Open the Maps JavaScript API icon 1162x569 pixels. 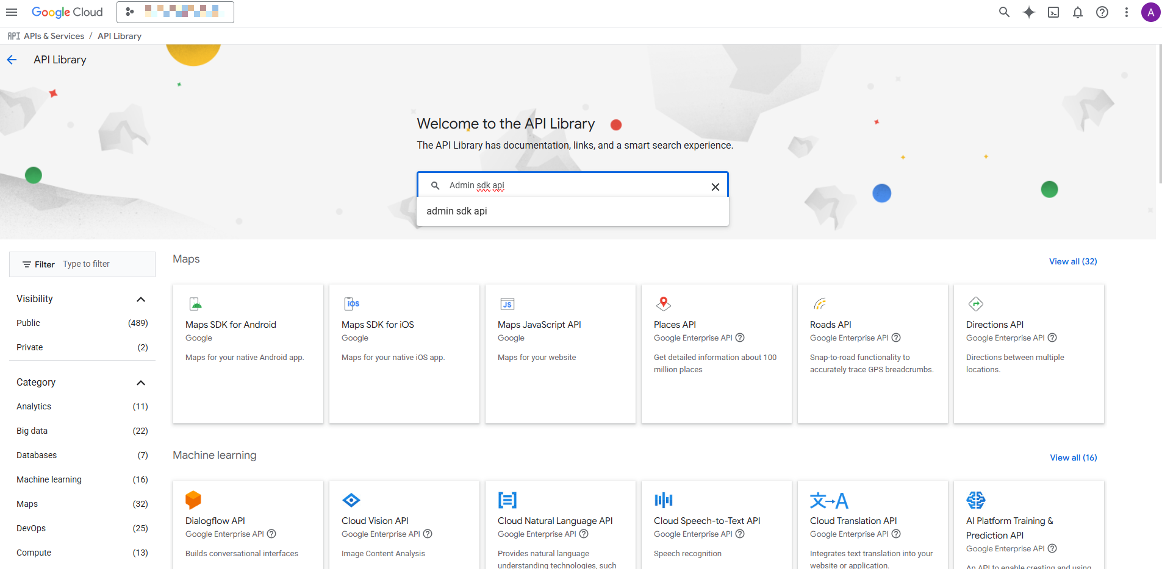pos(507,304)
